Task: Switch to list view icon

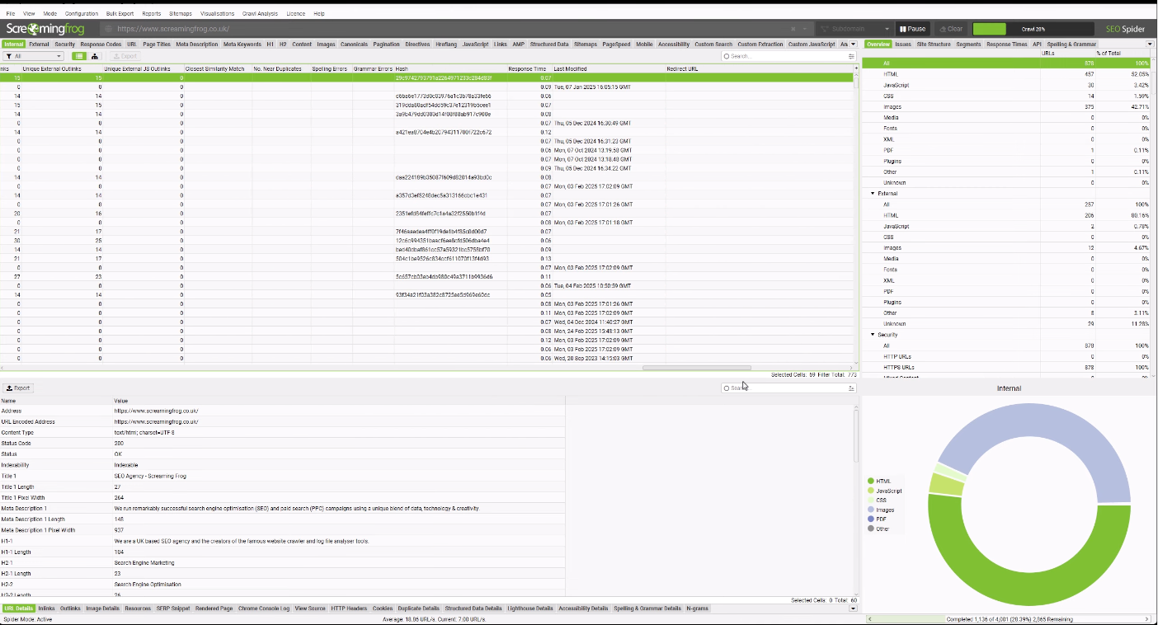Action: [x=79, y=56]
